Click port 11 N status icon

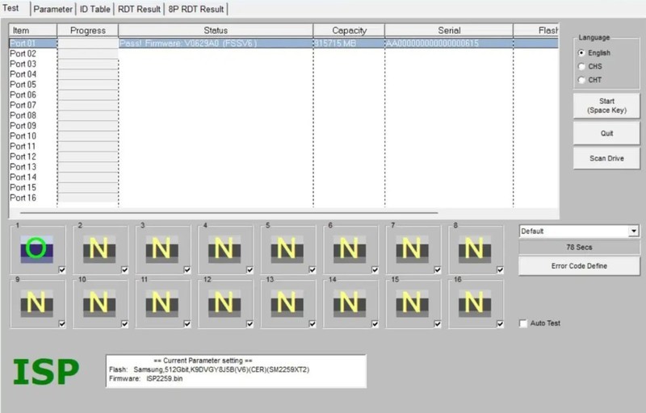coord(162,303)
